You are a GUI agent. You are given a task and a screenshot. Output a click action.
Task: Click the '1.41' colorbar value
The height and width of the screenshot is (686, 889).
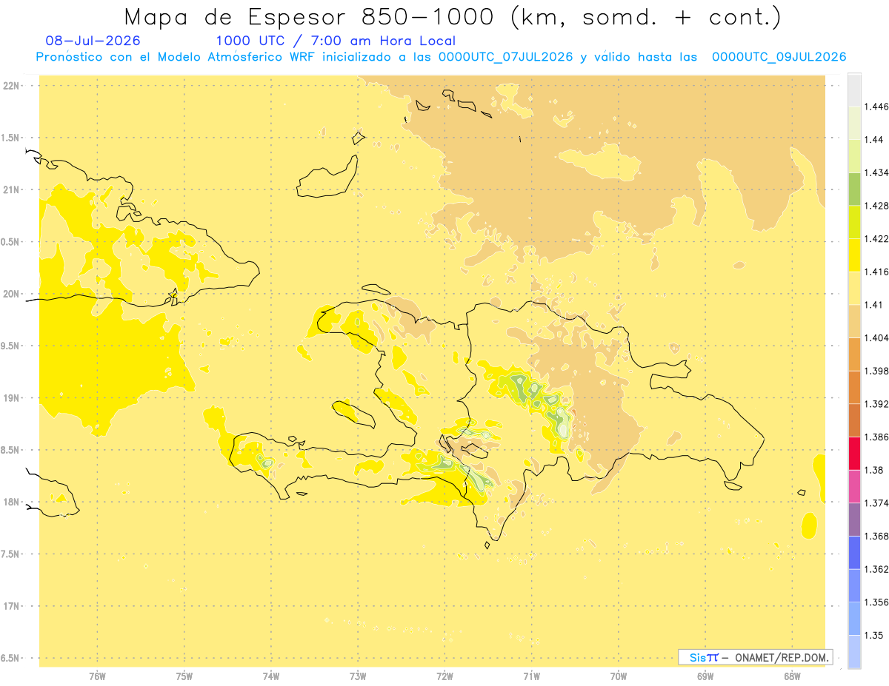(873, 305)
